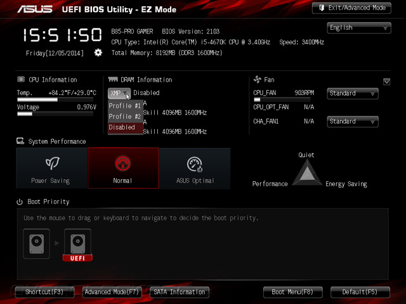Screen dimensions: 406x304
Task: Choose Disabled in the XMP list
Action: [x=126, y=127]
